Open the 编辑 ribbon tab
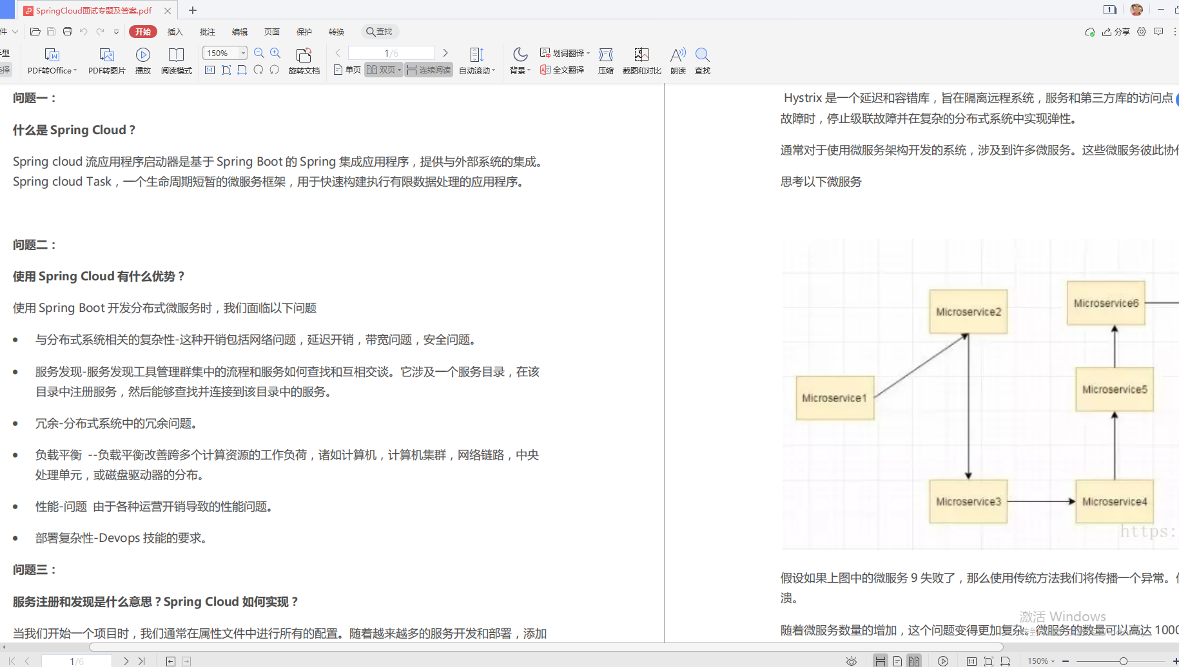The image size is (1179, 667). point(240,32)
